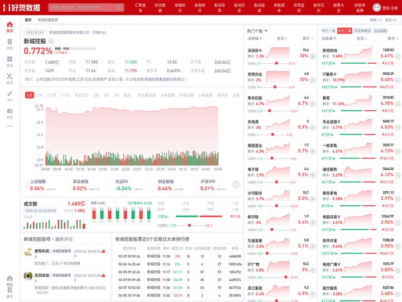Switch chart to 换手率

coord(222,95)
